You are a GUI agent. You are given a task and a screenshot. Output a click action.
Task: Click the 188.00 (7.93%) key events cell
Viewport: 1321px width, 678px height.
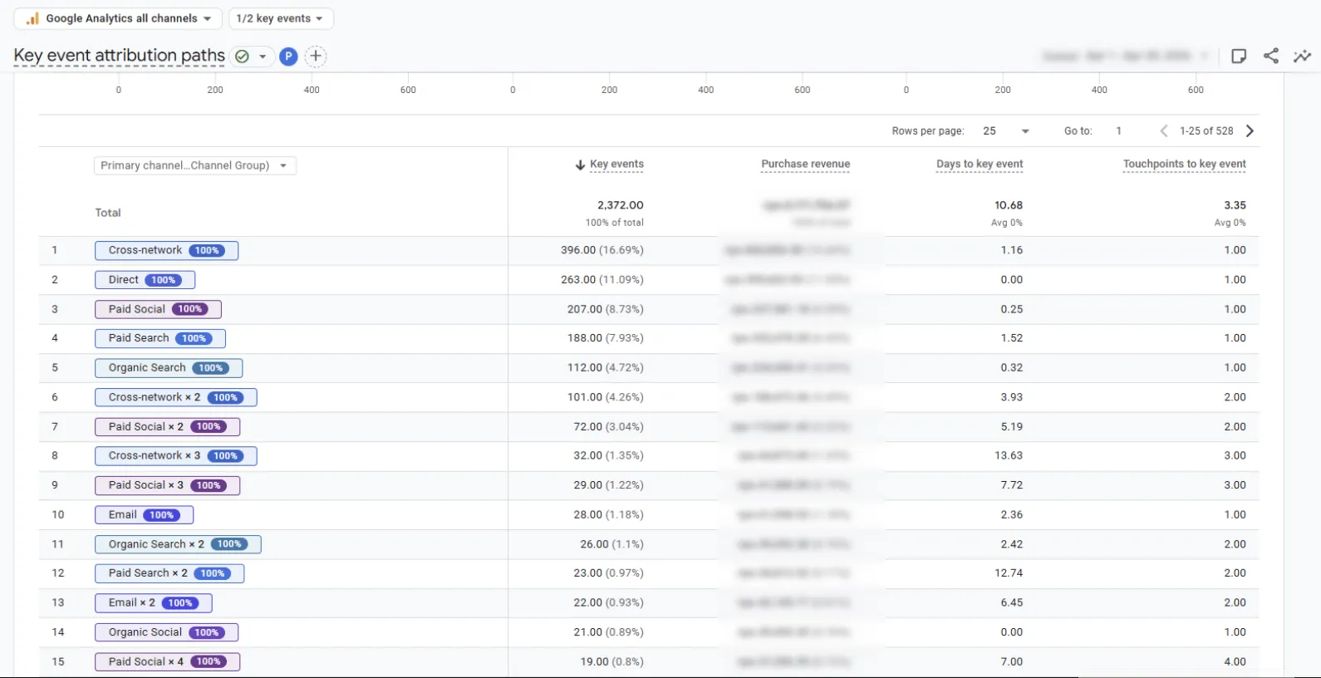pos(605,338)
